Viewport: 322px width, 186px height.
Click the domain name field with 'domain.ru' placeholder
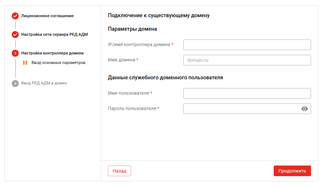pyautogui.click(x=247, y=60)
